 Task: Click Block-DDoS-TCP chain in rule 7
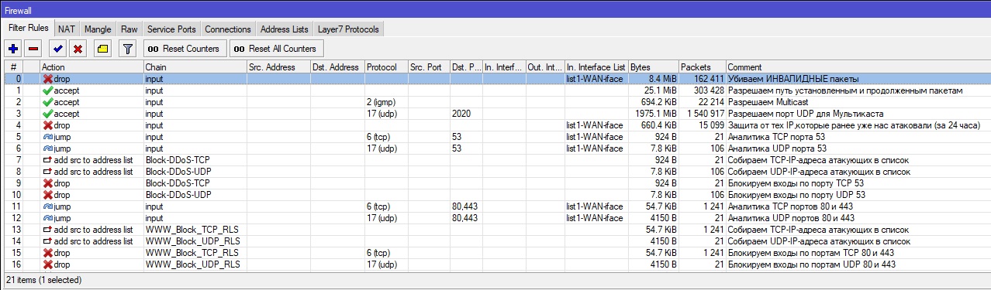(x=178, y=160)
